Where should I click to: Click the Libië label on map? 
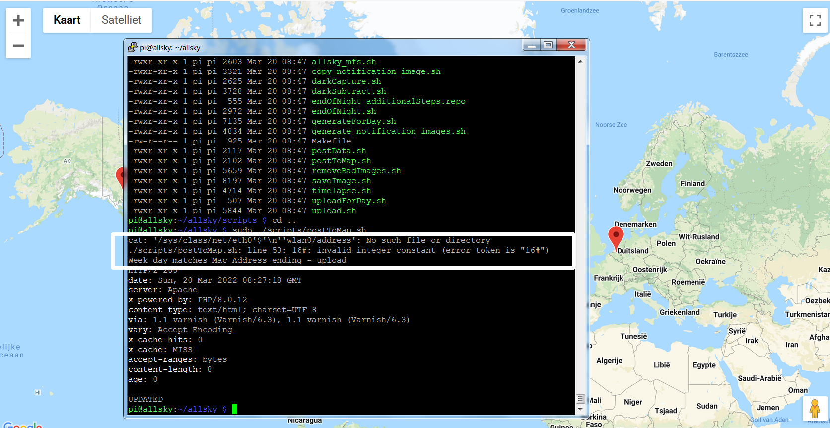[x=662, y=365]
